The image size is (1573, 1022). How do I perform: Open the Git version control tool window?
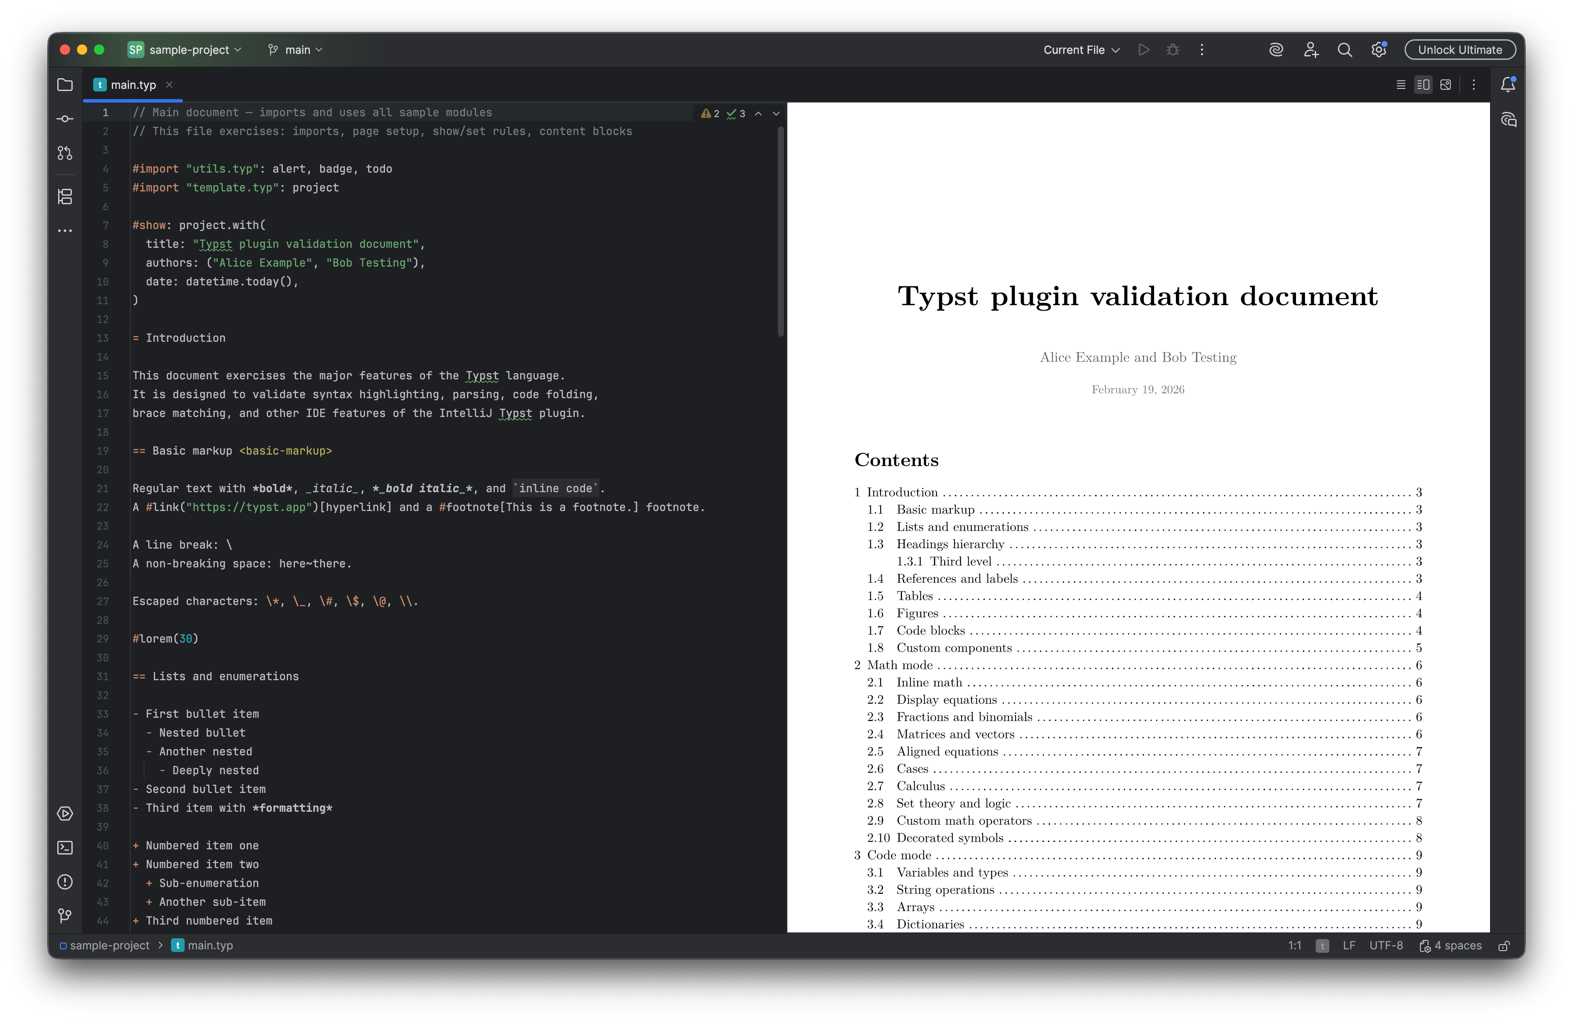pyautogui.click(x=65, y=916)
